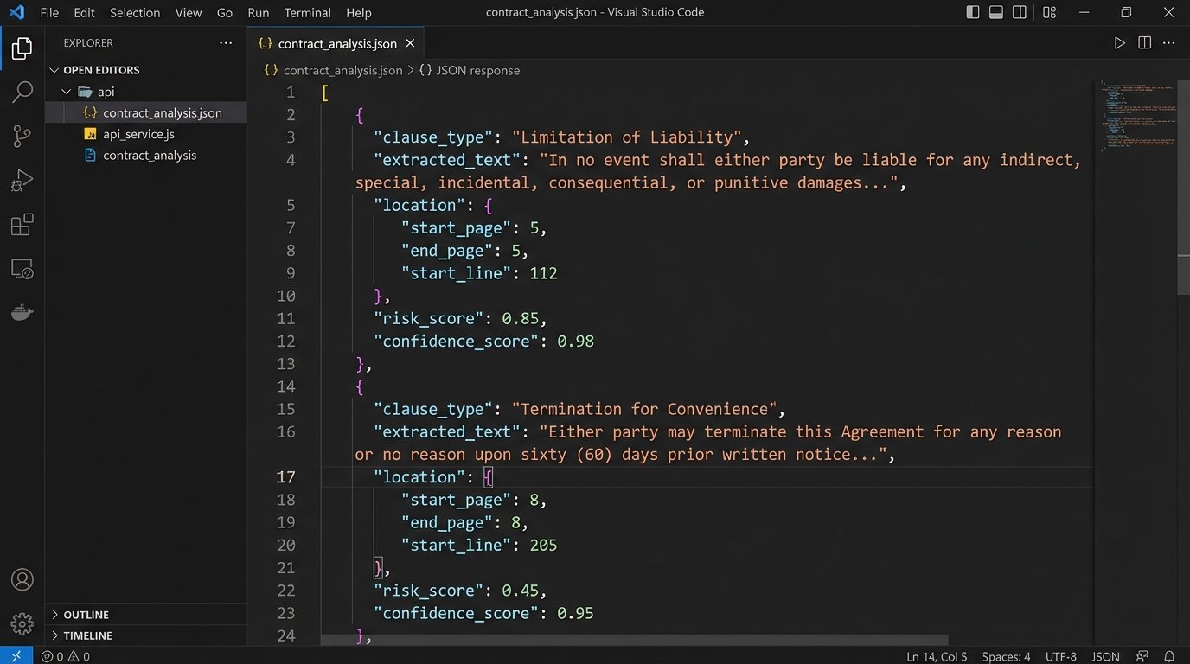The image size is (1190, 664).
Task: Open the Remote Explorer panel
Action: pyautogui.click(x=22, y=269)
